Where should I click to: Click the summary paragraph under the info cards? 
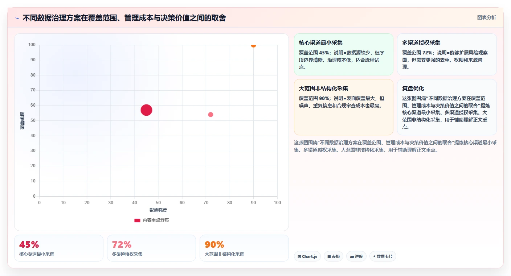395,146
